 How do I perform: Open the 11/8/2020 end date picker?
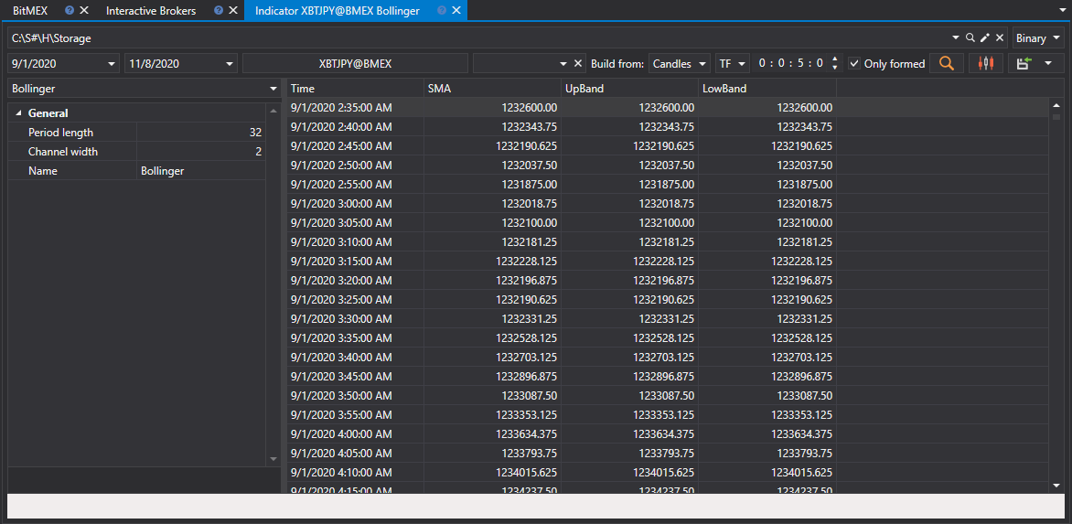229,63
